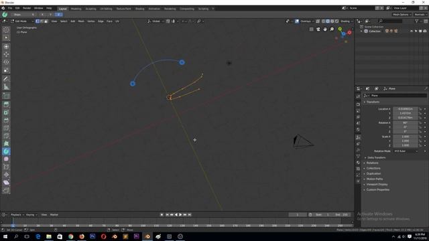Image resolution: width=429 pixels, height=241 pixels.
Task: Click the Playback button in timeline
Action: pos(17,215)
